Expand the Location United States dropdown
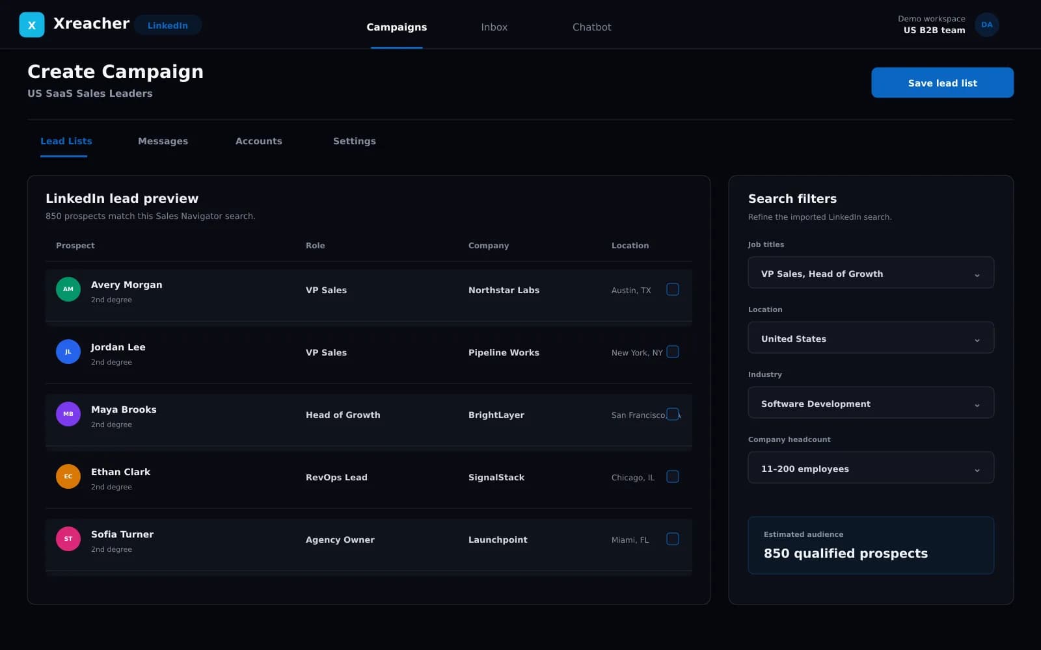The width and height of the screenshot is (1041, 650). 871,338
